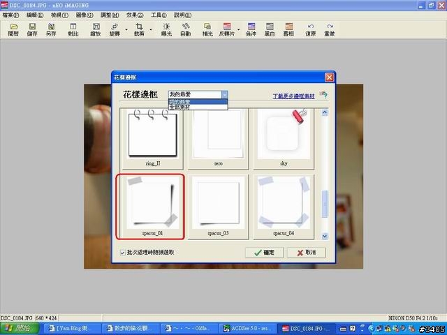Open the 我的最愛 frame category combo box
The height and width of the screenshot is (335, 447).
tap(198, 95)
